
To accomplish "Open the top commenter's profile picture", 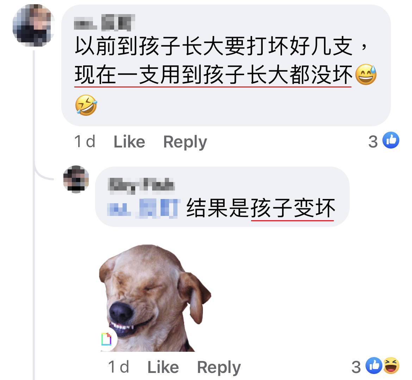I will pyautogui.click(x=34, y=25).
